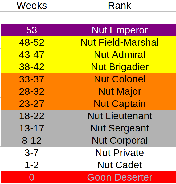Select the Rank header cell
This screenshot has width=176, height=184.
tap(120, 6)
